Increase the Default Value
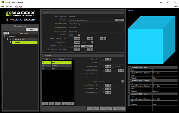Image resolution: width=179 pixels, height=113 pixels. click(x=109, y=67)
